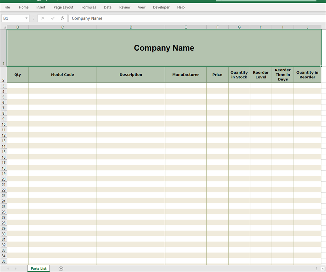Click the formula bar containing Company Name
The height and width of the screenshot is (272, 326).
click(197, 18)
